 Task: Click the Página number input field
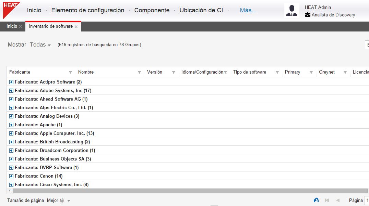click(x=367, y=201)
